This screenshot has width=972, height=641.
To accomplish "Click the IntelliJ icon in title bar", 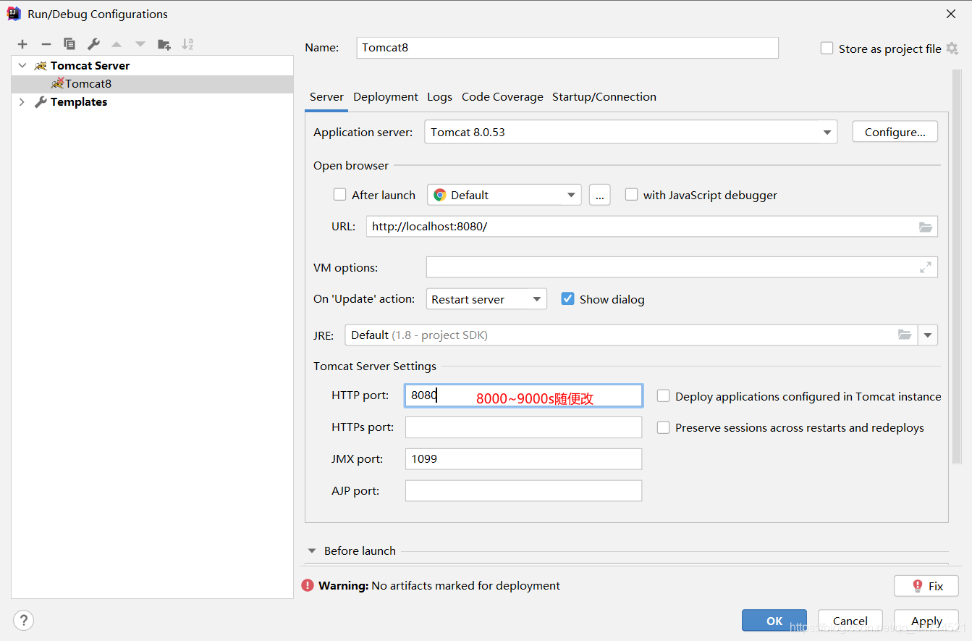I will pos(14,13).
